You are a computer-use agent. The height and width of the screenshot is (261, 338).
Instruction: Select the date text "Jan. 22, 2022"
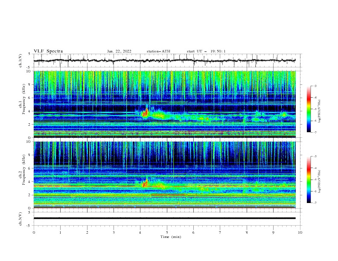(119, 51)
